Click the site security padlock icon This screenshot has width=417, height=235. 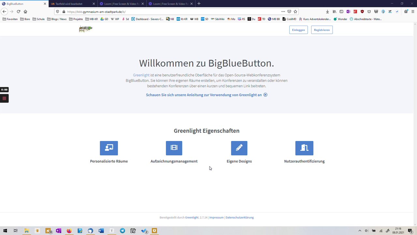pyautogui.click(x=64, y=11)
